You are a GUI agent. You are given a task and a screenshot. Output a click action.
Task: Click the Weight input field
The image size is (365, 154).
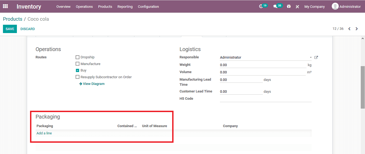point(263,65)
